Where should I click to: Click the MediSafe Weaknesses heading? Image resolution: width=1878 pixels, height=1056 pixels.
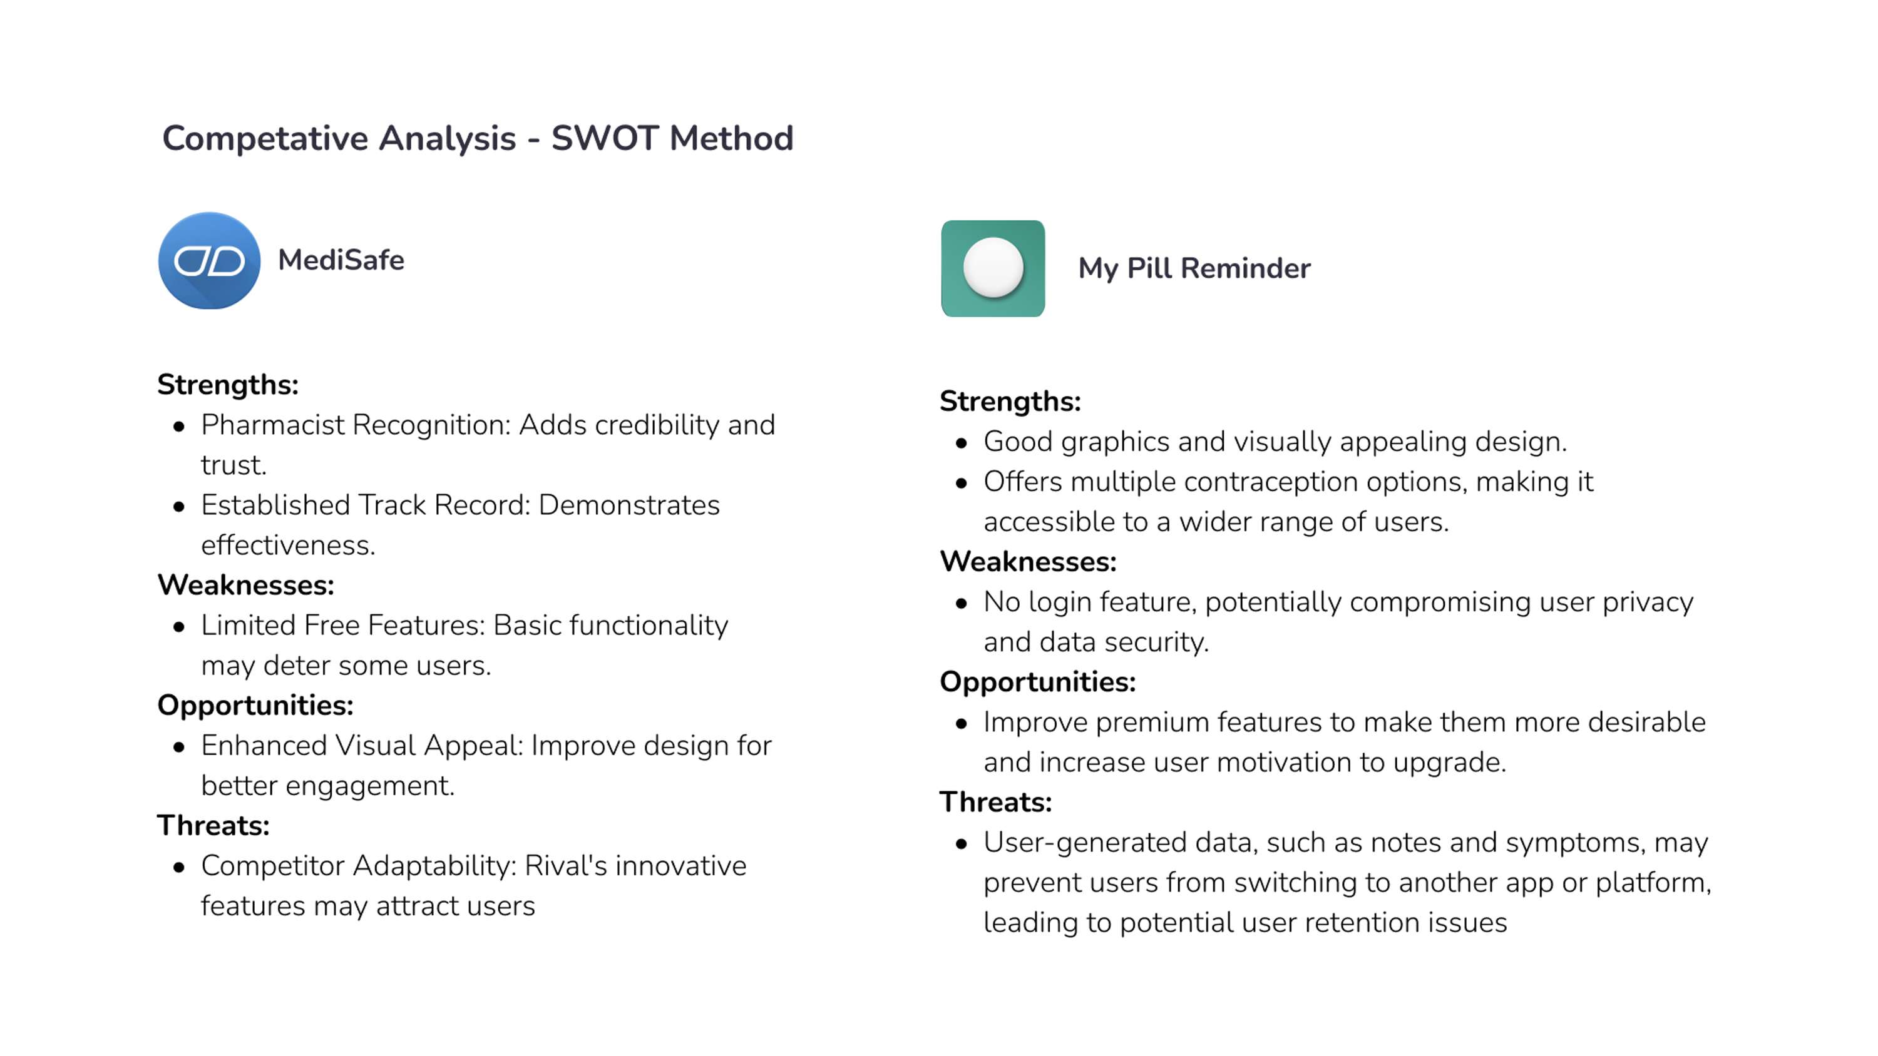pos(245,585)
